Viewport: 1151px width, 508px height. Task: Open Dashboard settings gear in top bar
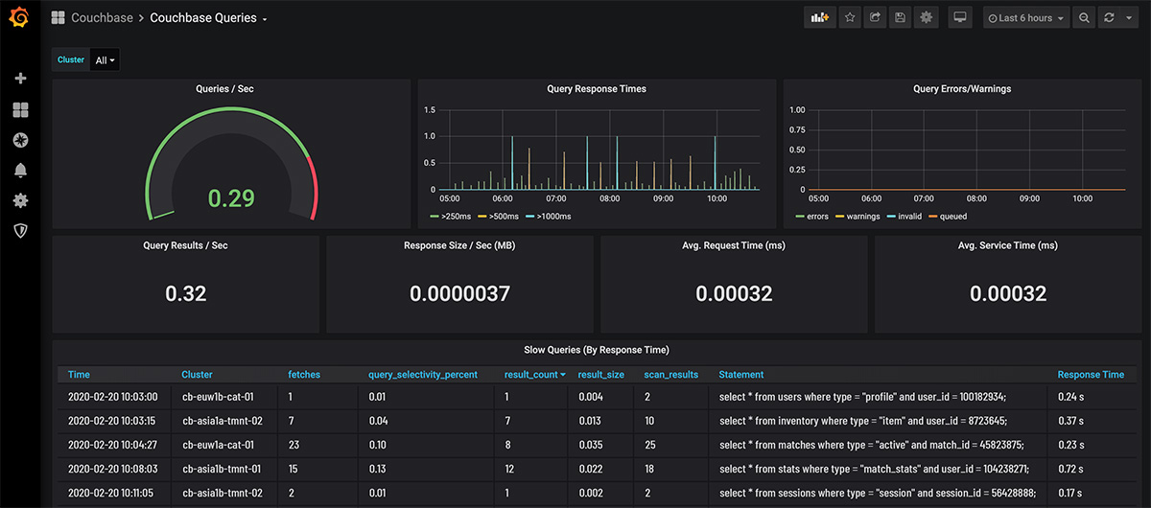tap(926, 17)
